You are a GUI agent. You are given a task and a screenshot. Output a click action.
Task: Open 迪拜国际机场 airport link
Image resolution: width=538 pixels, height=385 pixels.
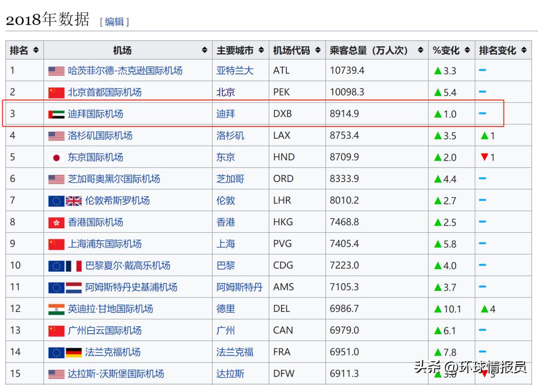[x=95, y=114]
